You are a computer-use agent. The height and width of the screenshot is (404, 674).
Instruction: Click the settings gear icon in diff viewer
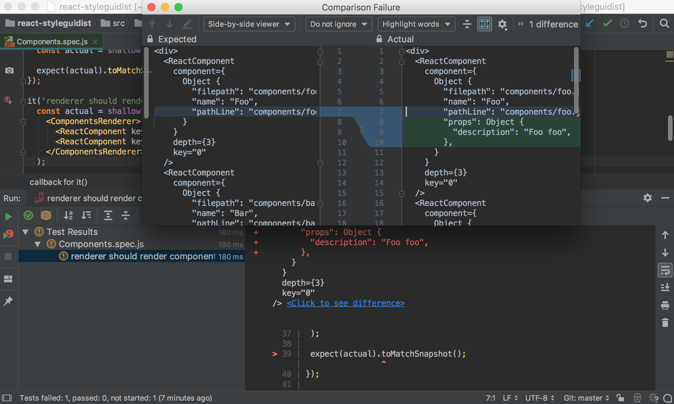(502, 24)
